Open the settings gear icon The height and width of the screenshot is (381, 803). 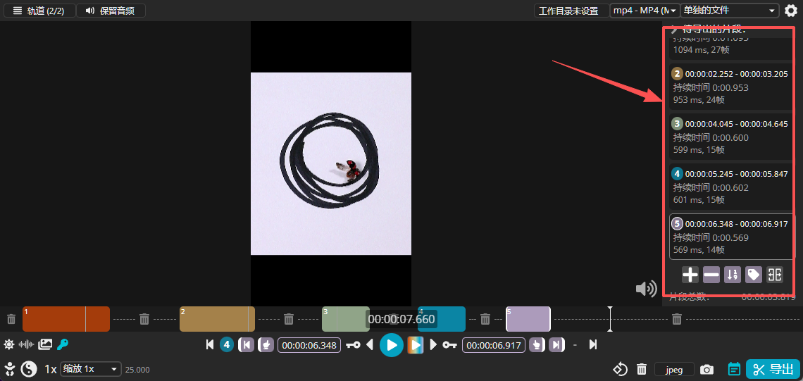[x=791, y=11]
